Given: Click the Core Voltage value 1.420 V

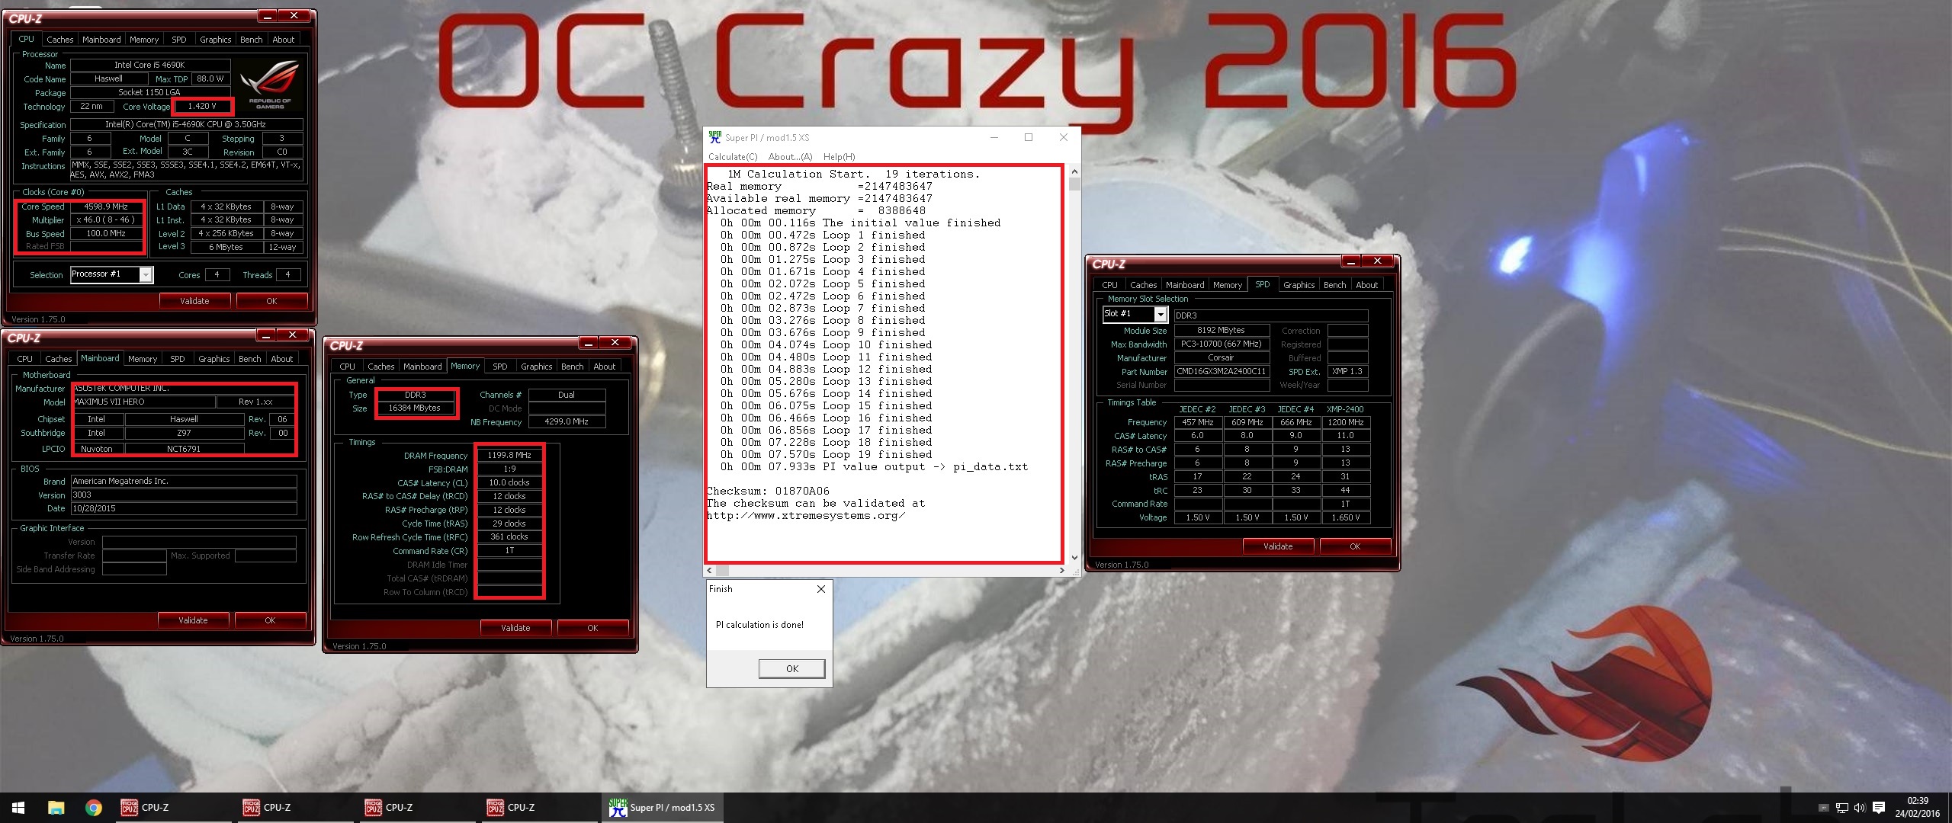Looking at the screenshot, I should 202,106.
